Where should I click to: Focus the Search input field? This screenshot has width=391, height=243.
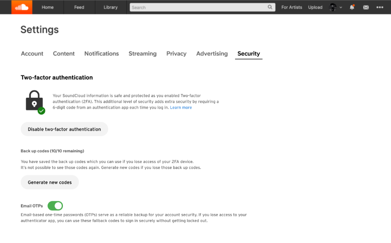tap(198, 7)
